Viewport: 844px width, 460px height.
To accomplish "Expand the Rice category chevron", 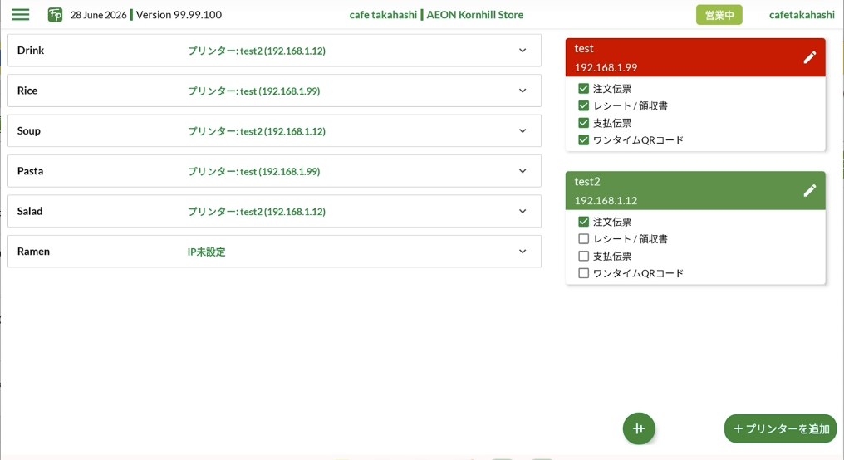I will click(x=523, y=91).
